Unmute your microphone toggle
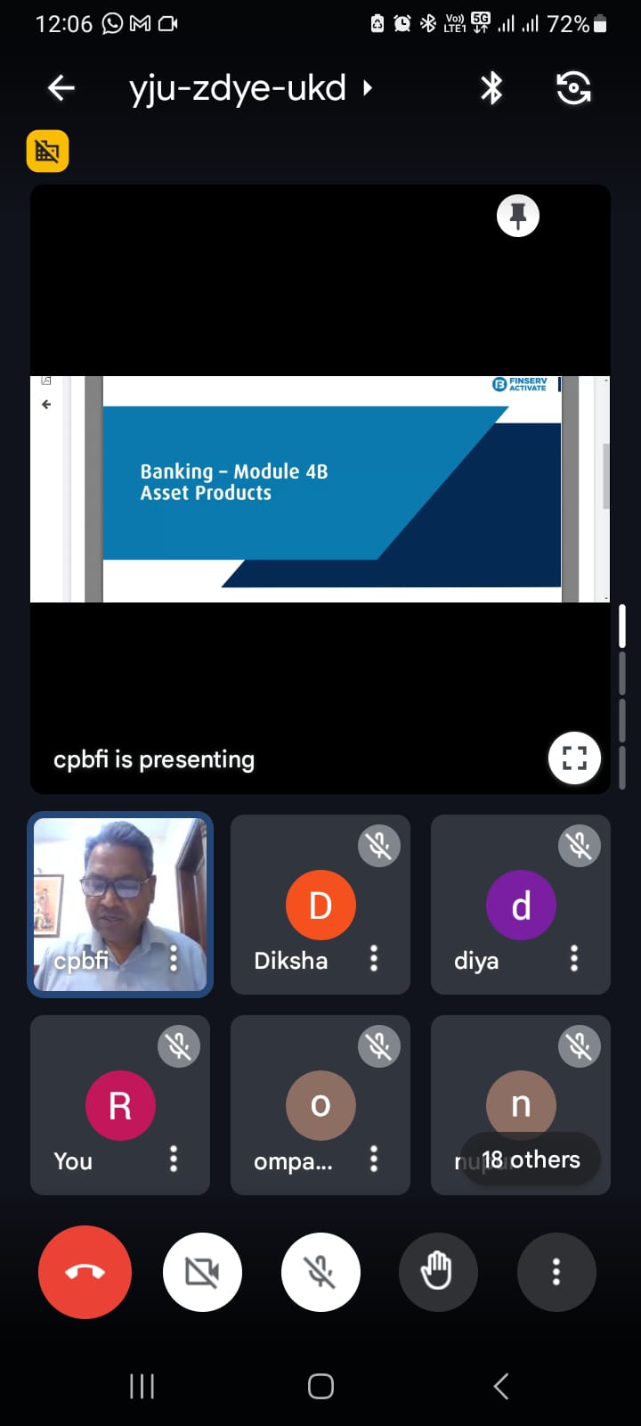 pyautogui.click(x=320, y=1272)
